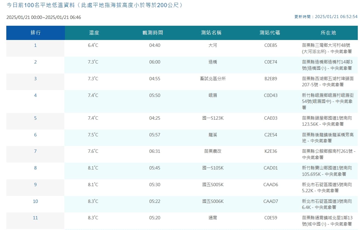The height and width of the screenshot is (230, 360).
Task: Select station name 畜試北區分所
Action: [213, 79]
